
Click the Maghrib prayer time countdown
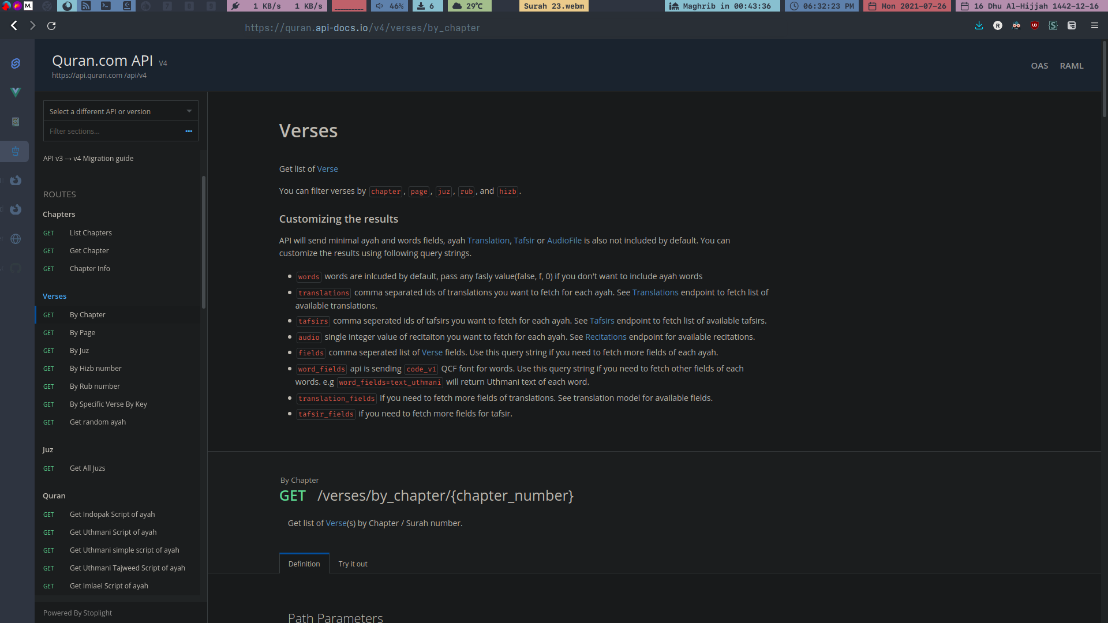(x=722, y=6)
